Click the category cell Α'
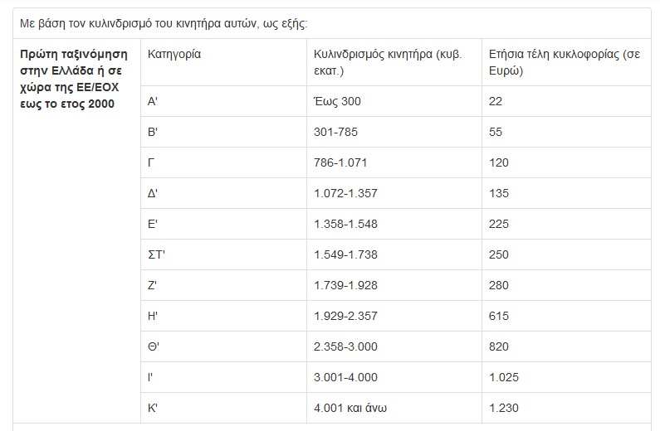Screen dimensions: 660x431 (x=153, y=101)
